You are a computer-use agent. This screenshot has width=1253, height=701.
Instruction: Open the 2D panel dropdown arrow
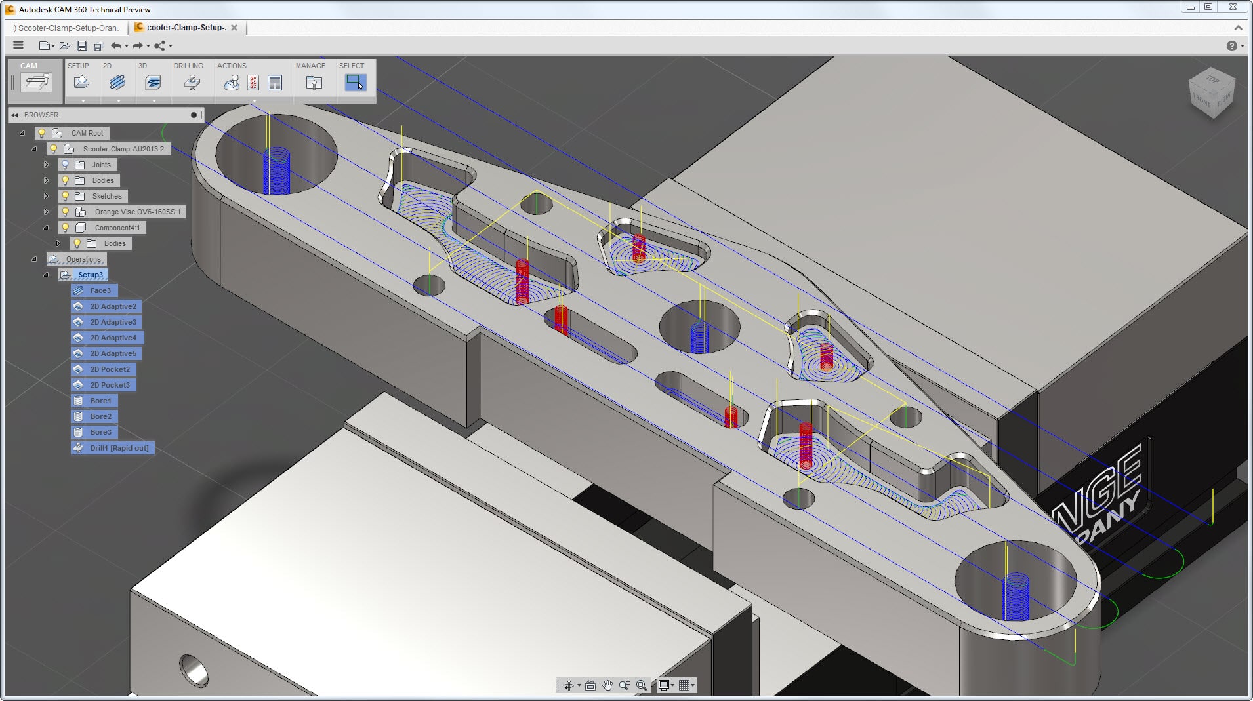tap(118, 101)
